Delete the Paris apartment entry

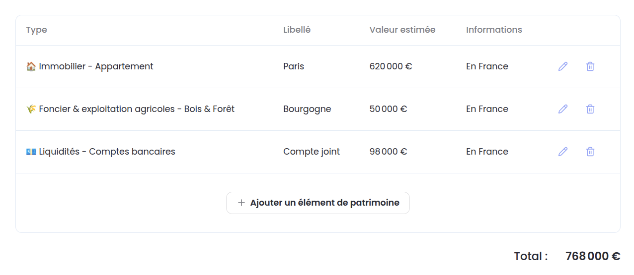pos(590,66)
